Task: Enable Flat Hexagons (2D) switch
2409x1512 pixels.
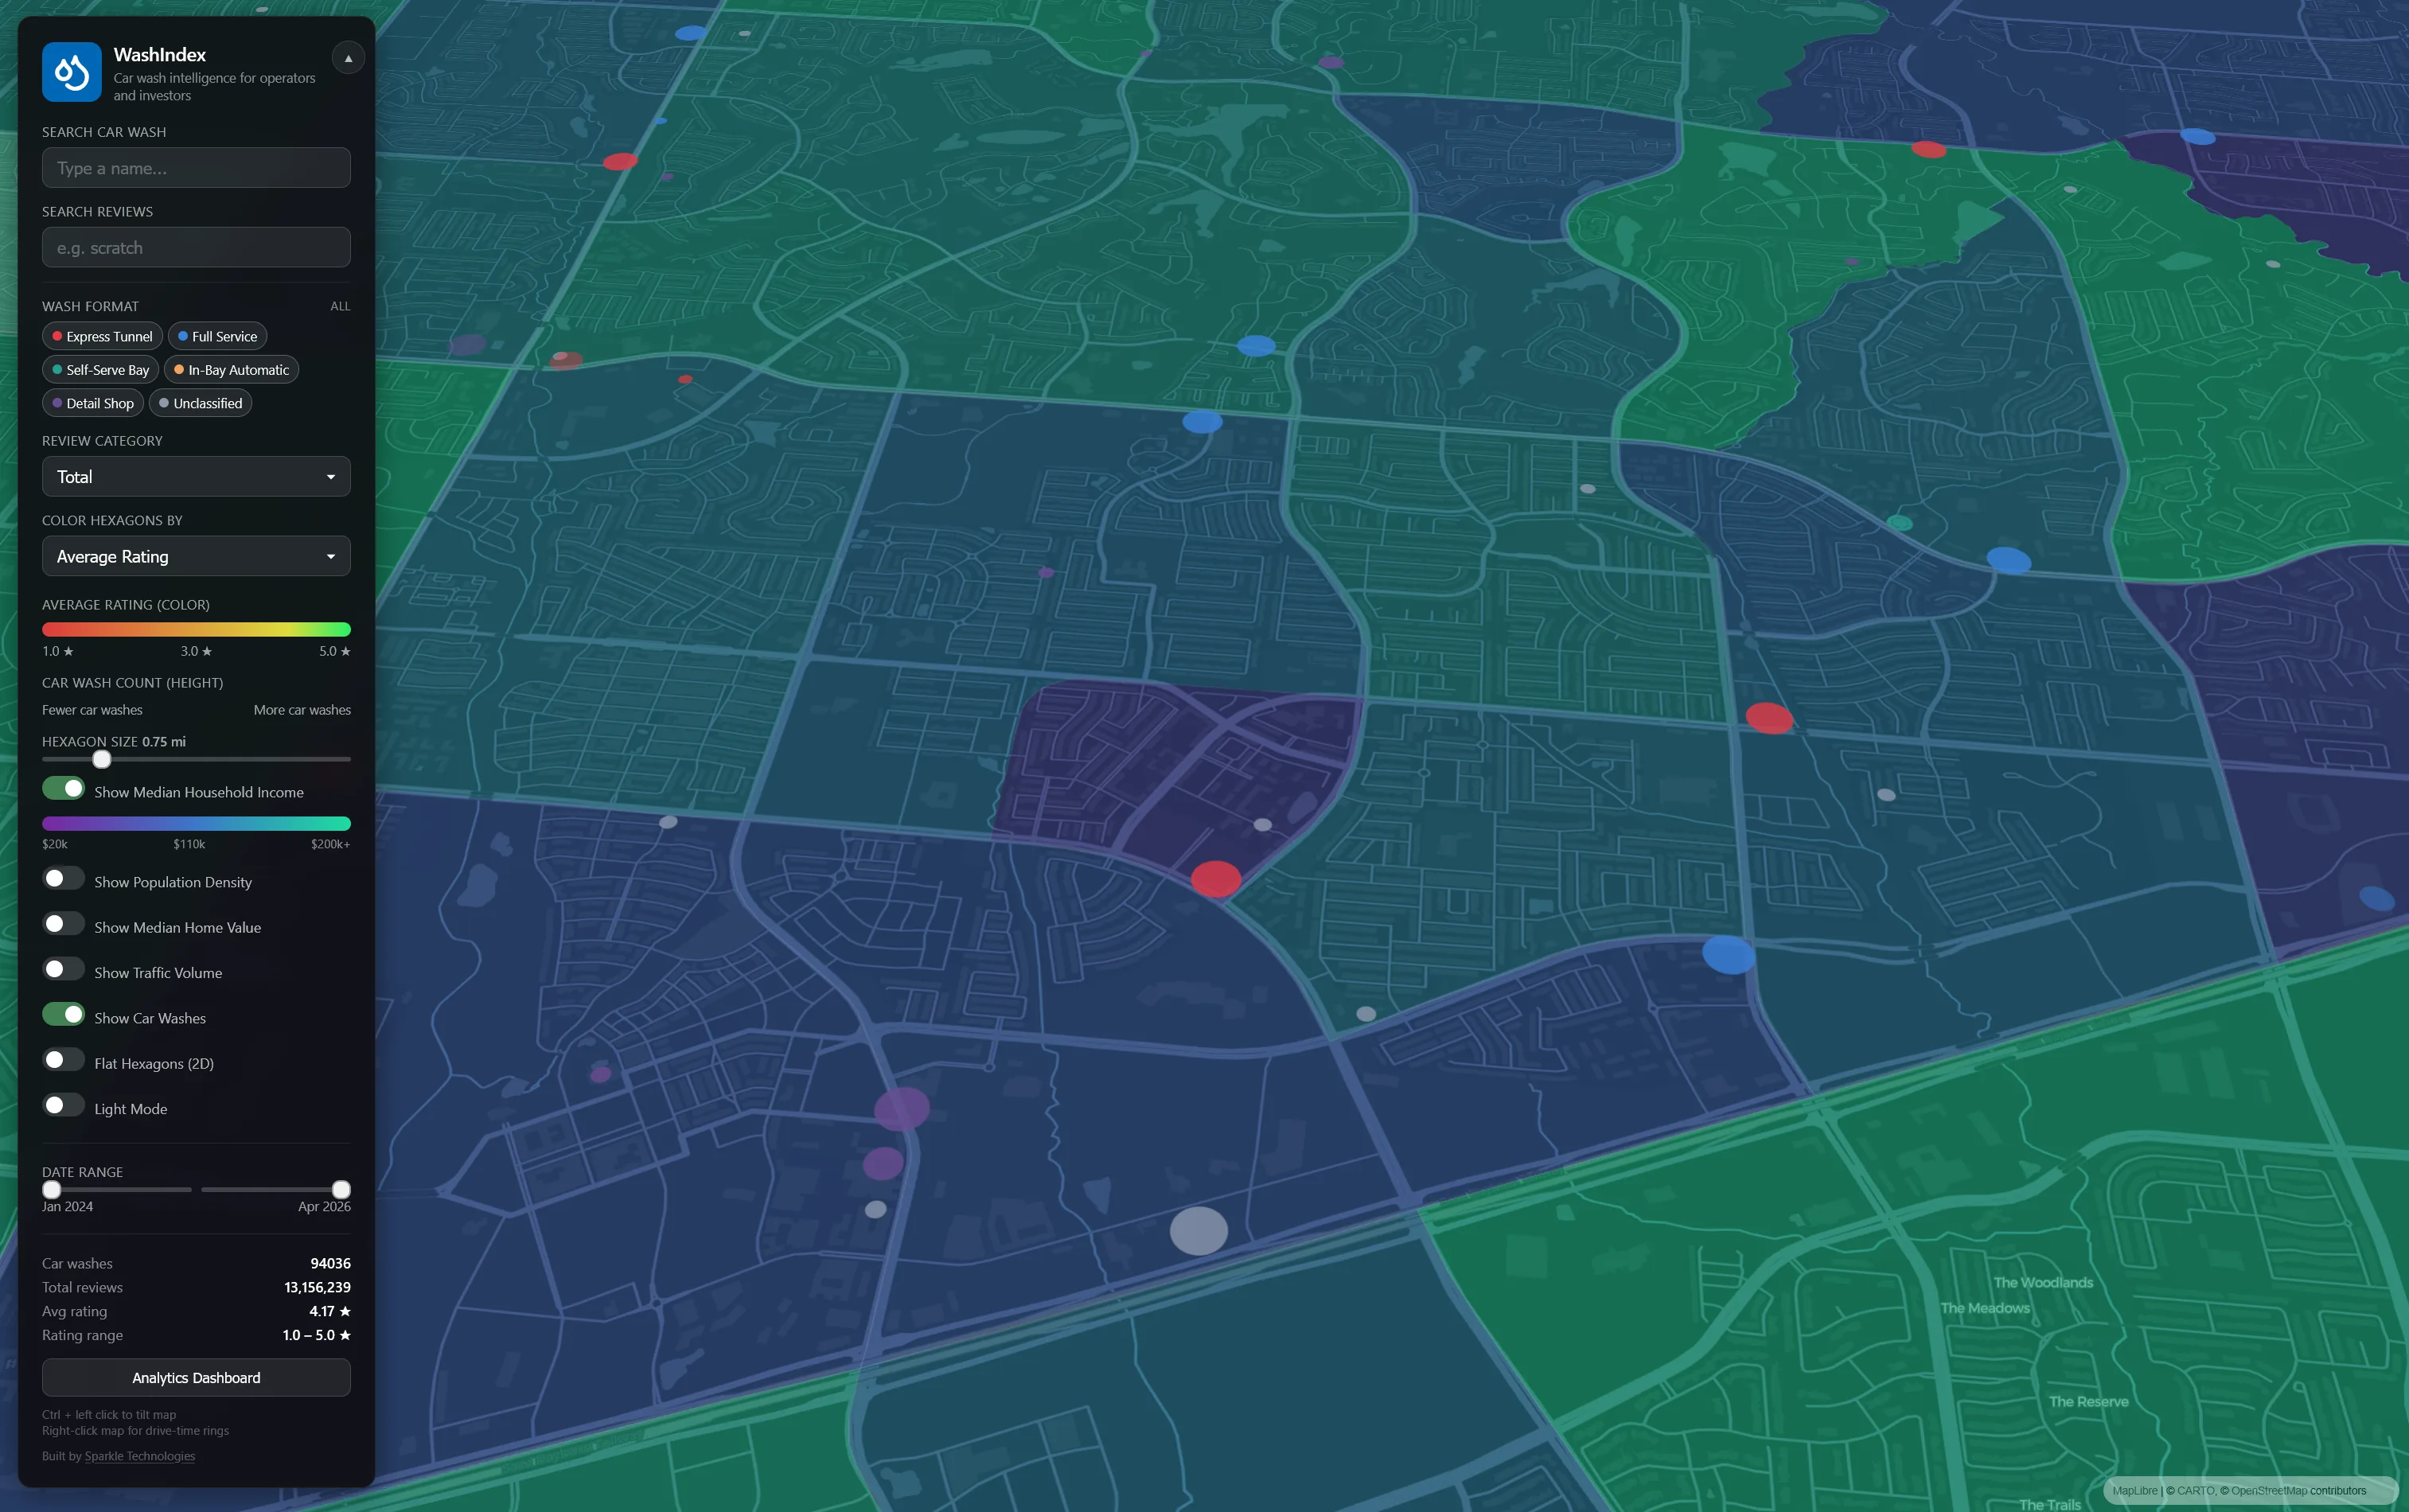Action: 63,1059
